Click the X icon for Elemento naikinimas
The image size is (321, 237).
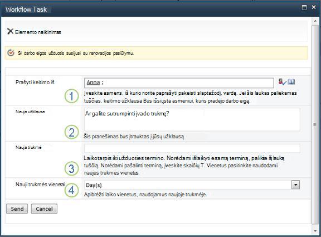(10, 31)
